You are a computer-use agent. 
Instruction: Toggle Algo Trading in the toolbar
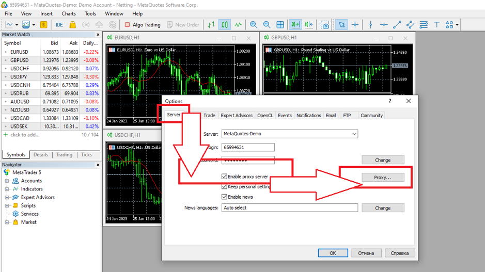[x=143, y=25]
